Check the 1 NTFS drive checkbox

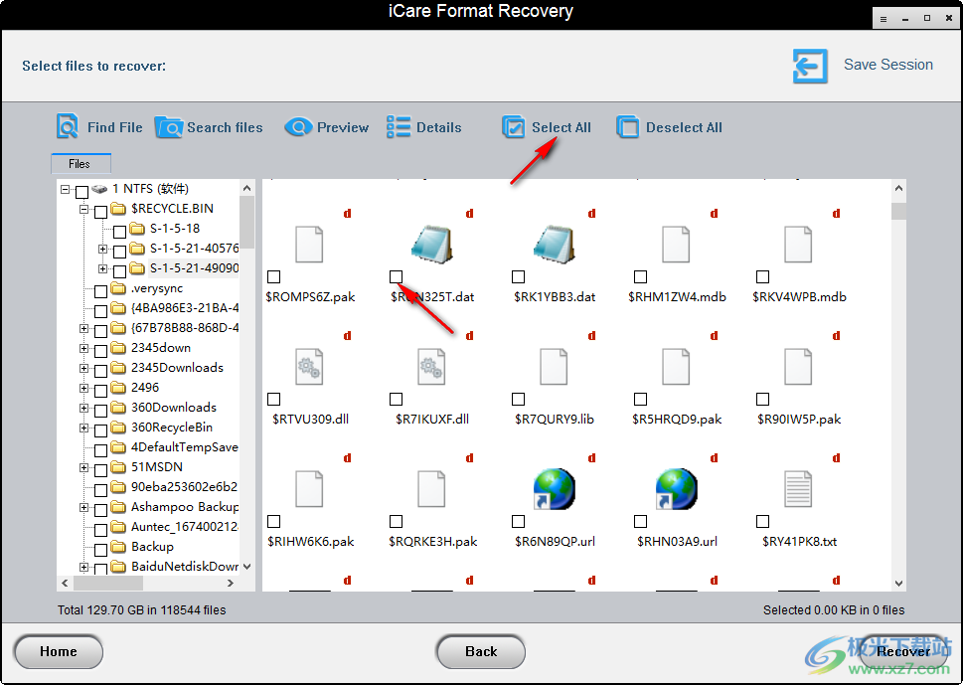coord(81,192)
